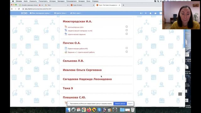Click the icon beside 'Задание к 1 практической работе'
Viewport: 201px width, 113px height.
(66, 52)
